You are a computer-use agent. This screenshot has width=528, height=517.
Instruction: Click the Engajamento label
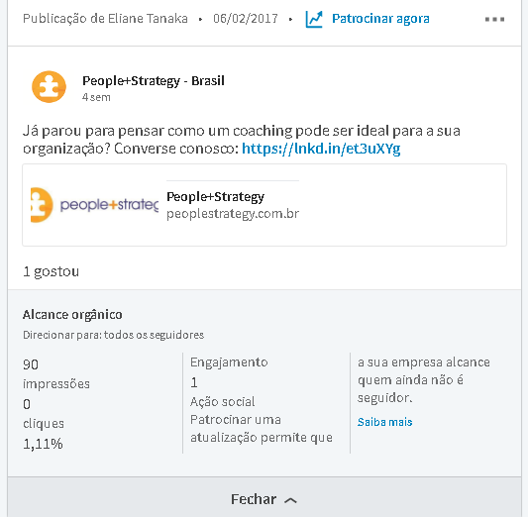pos(229,362)
